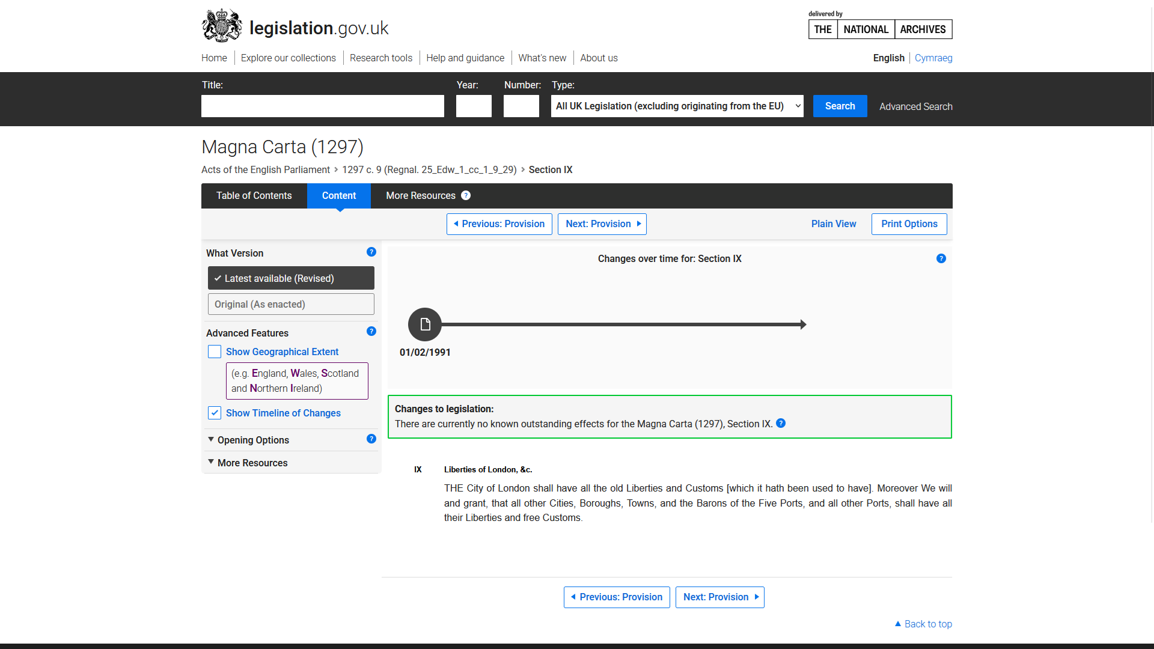The image size is (1154, 649).
Task: Go to Previous Provision at page bottom
Action: tap(617, 597)
